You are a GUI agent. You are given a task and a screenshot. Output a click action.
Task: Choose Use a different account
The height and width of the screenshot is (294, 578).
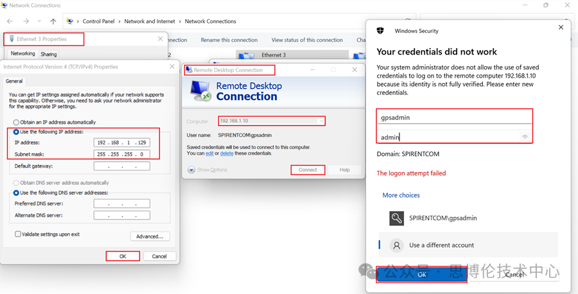point(468,245)
